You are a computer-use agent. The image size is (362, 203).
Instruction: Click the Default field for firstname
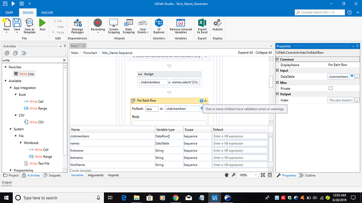240,151
